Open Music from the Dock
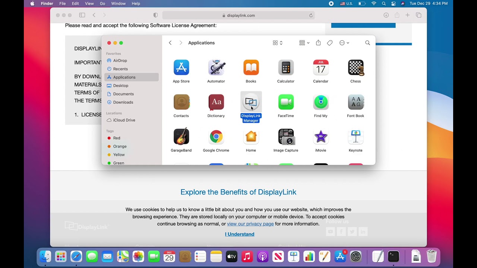Image resolution: width=477 pixels, height=268 pixels. click(x=247, y=256)
